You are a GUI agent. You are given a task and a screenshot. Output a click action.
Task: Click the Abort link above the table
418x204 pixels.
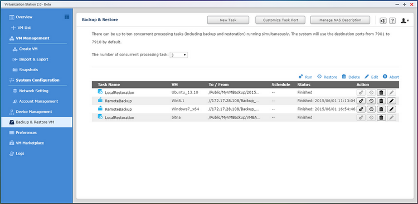[391, 77]
